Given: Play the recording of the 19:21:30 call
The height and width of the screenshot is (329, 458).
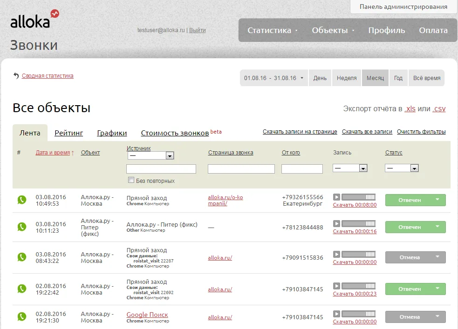Looking at the screenshot, I should (x=336, y=314).
